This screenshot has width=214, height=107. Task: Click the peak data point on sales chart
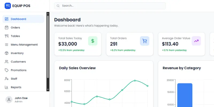(x=135, y=81)
